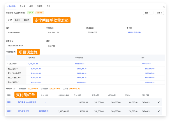The width and height of the screenshot is (171, 122).
Task: Switch to the 流程图 tab
Action: tap(40, 6)
